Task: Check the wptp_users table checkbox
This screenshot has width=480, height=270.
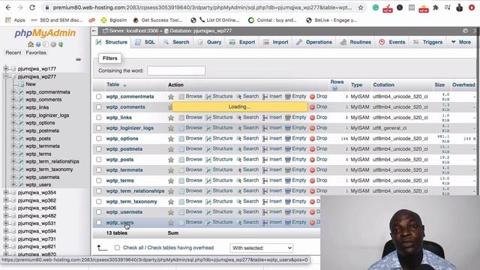Action: [x=98, y=223]
